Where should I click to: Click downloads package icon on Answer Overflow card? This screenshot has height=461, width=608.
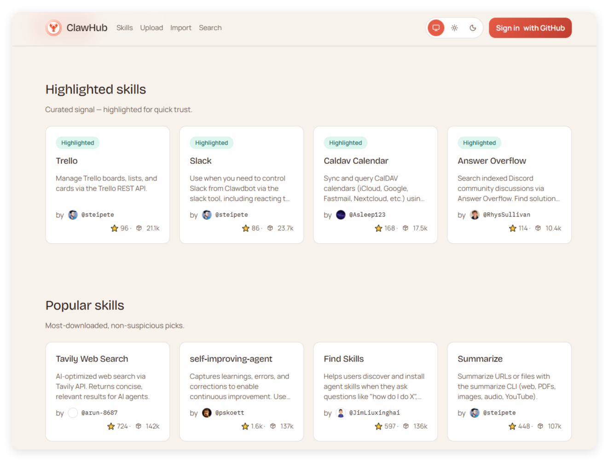point(538,228)
